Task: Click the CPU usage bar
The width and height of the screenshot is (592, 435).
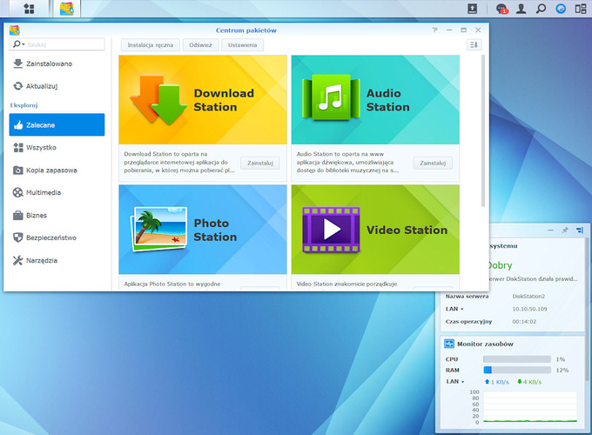Action: click(517, 359)
